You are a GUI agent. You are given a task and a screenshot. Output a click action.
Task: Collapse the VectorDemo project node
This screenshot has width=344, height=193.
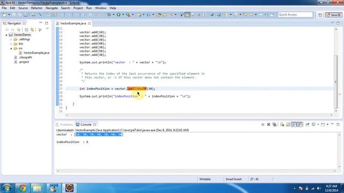pos(6,35)
